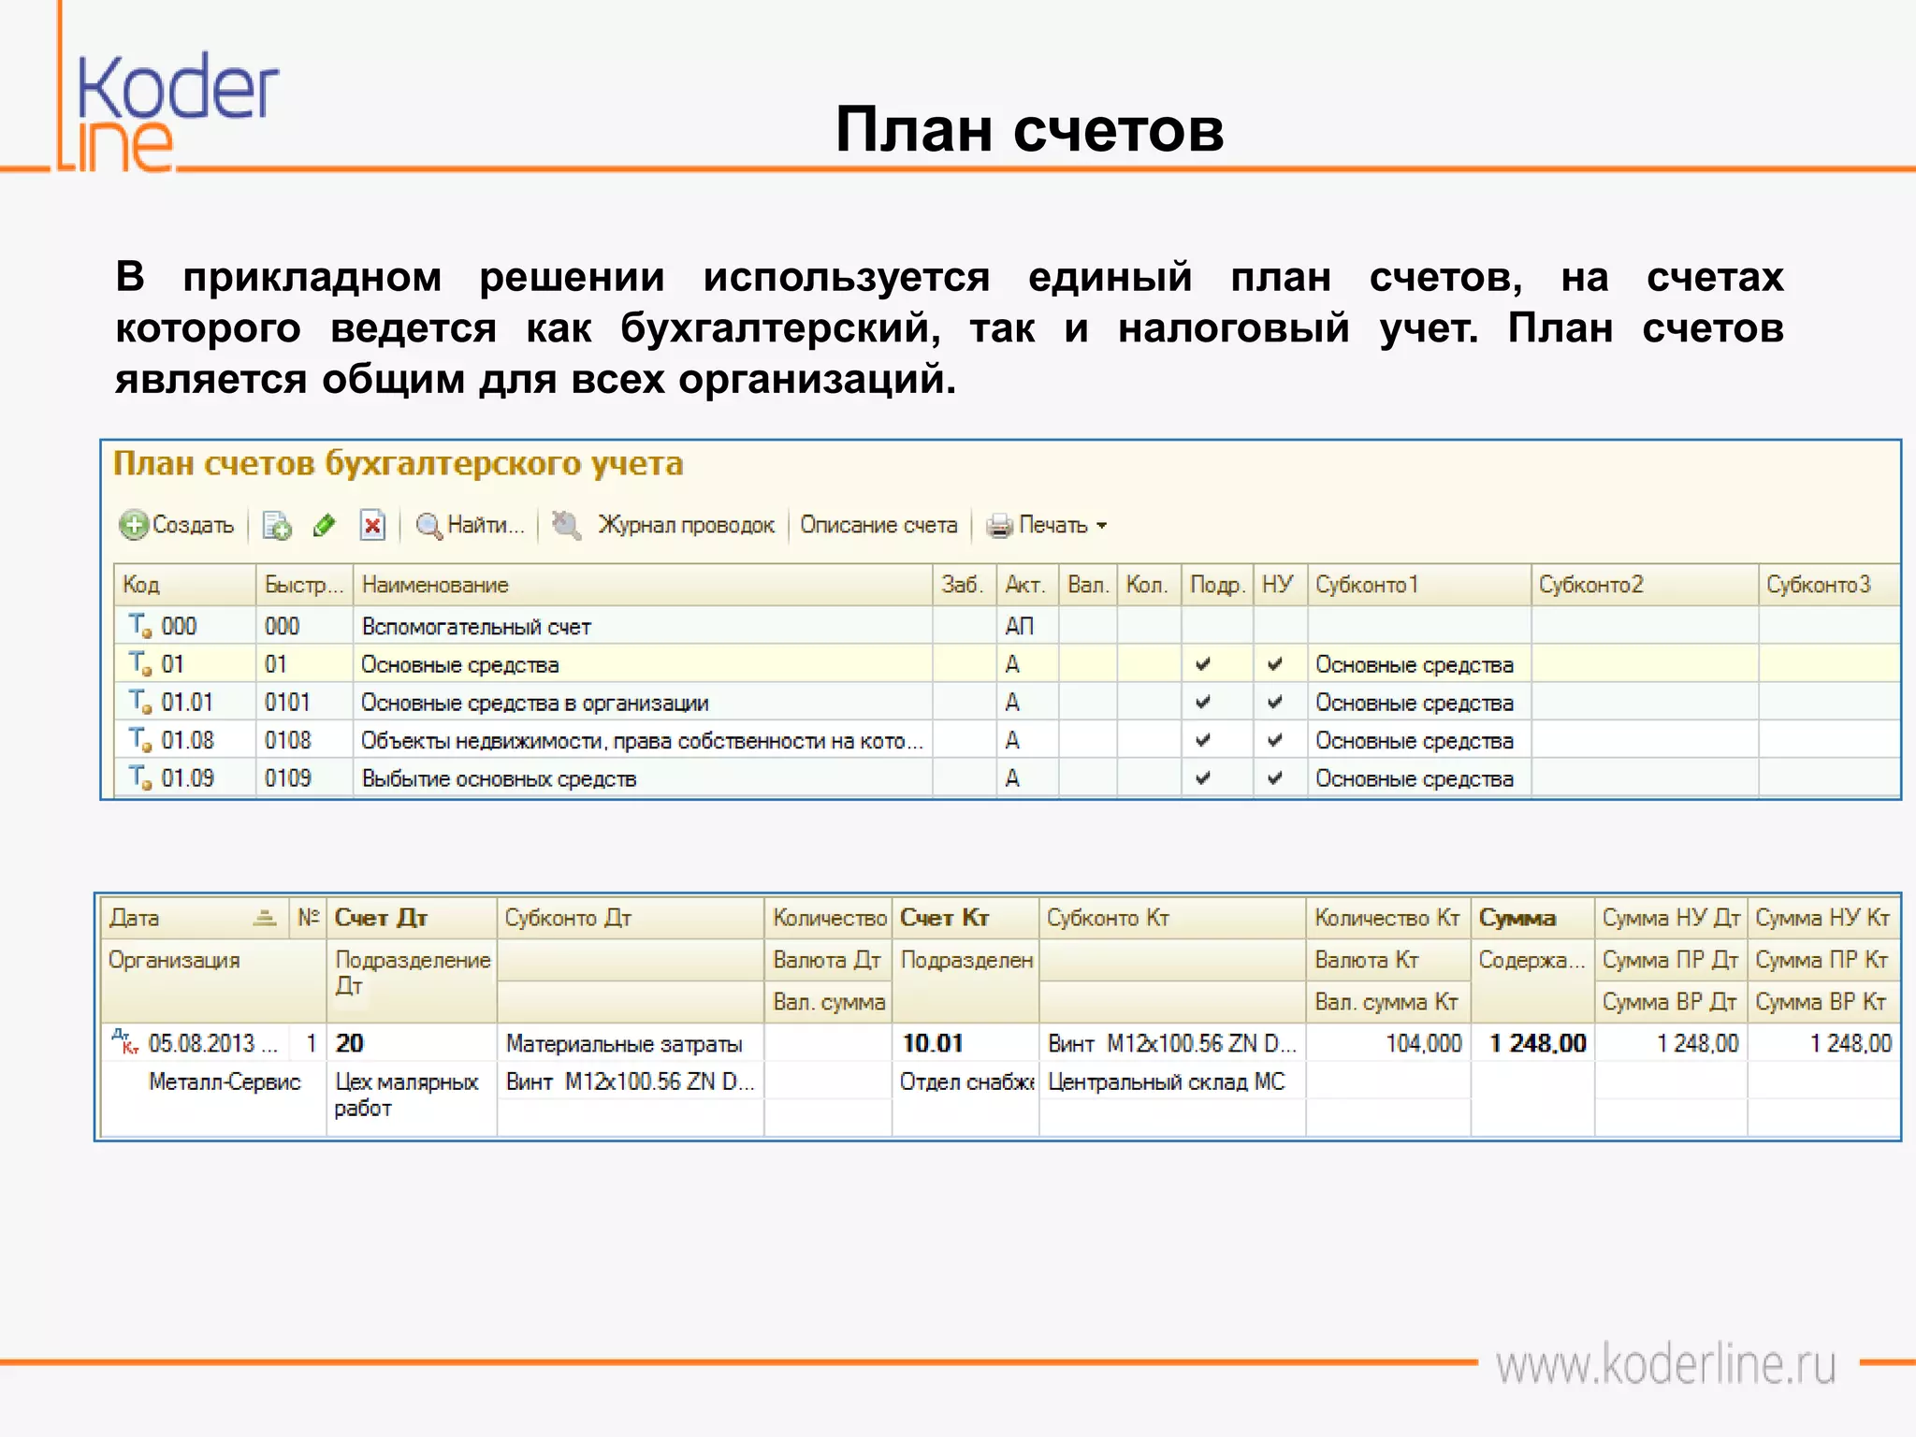Select the credit account 10.01 cell
Image resolution: width=1916 pixels, height=1437 pixels.
(x=965, y=1043)
